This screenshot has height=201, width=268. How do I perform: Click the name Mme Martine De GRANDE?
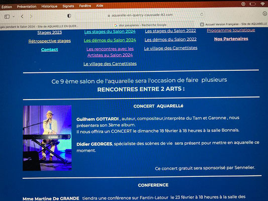coord(51,198)
